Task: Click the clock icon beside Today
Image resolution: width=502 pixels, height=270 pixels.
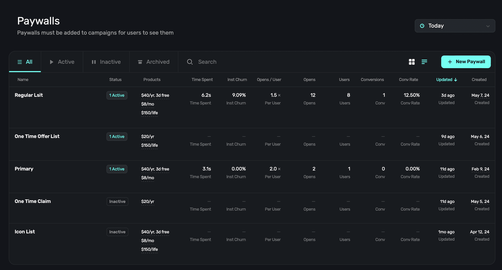Action: (422, 26)
